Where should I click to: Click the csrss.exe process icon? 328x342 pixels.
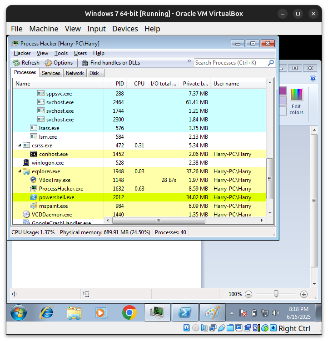pos(26,145)
